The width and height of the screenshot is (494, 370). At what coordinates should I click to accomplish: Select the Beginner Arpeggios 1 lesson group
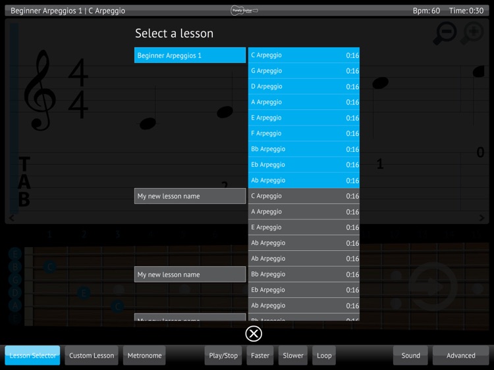(190, 55)
